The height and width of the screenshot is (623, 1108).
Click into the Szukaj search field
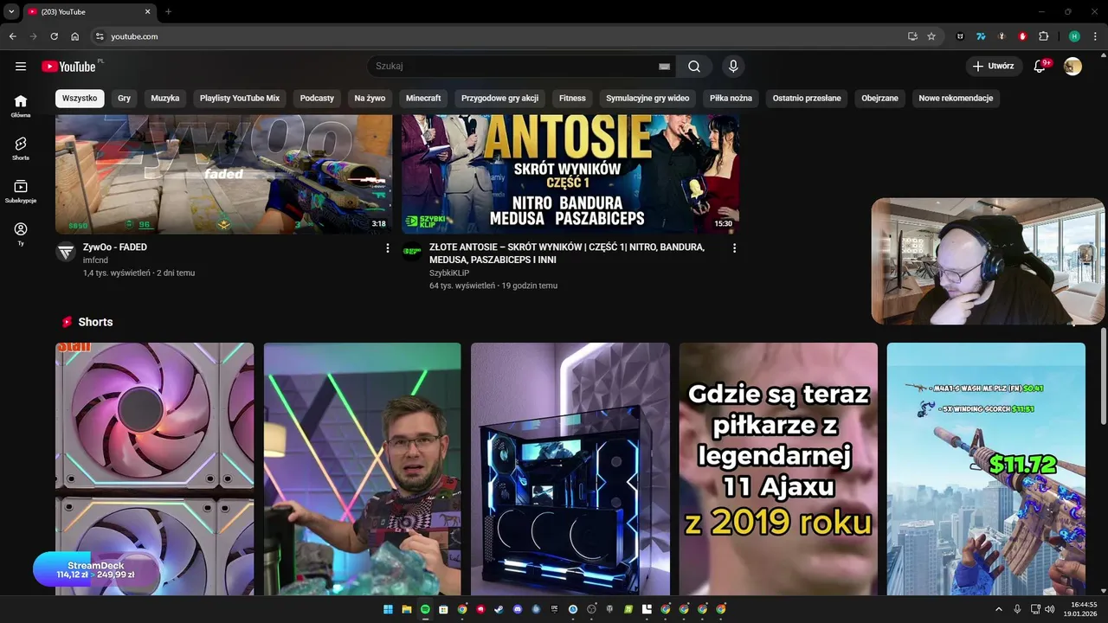(515, 67)
